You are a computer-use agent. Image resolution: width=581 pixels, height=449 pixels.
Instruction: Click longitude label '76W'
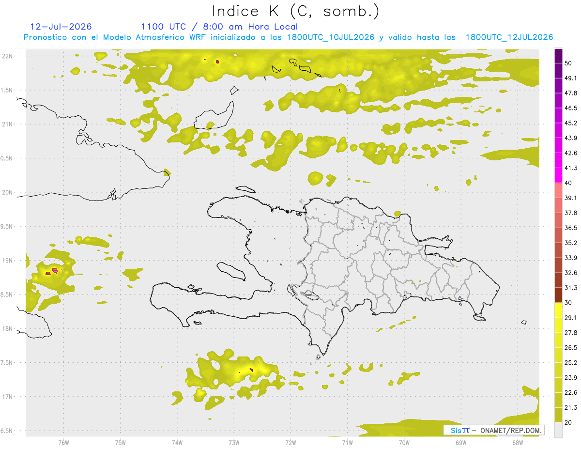pos(63,443)
